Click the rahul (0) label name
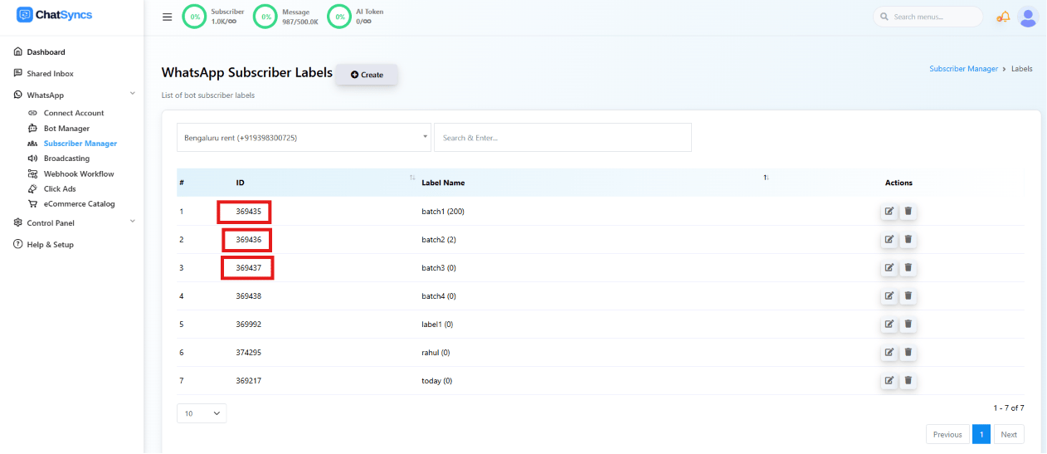1047x454 pixels. (x=436, y=353)
